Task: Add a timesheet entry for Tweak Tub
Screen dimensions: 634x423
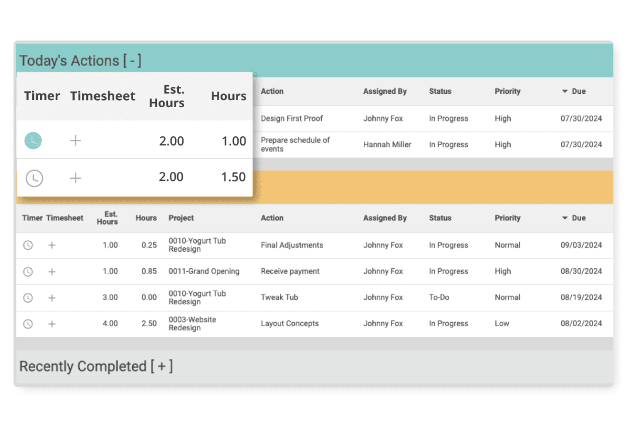Action: point(52,298)
